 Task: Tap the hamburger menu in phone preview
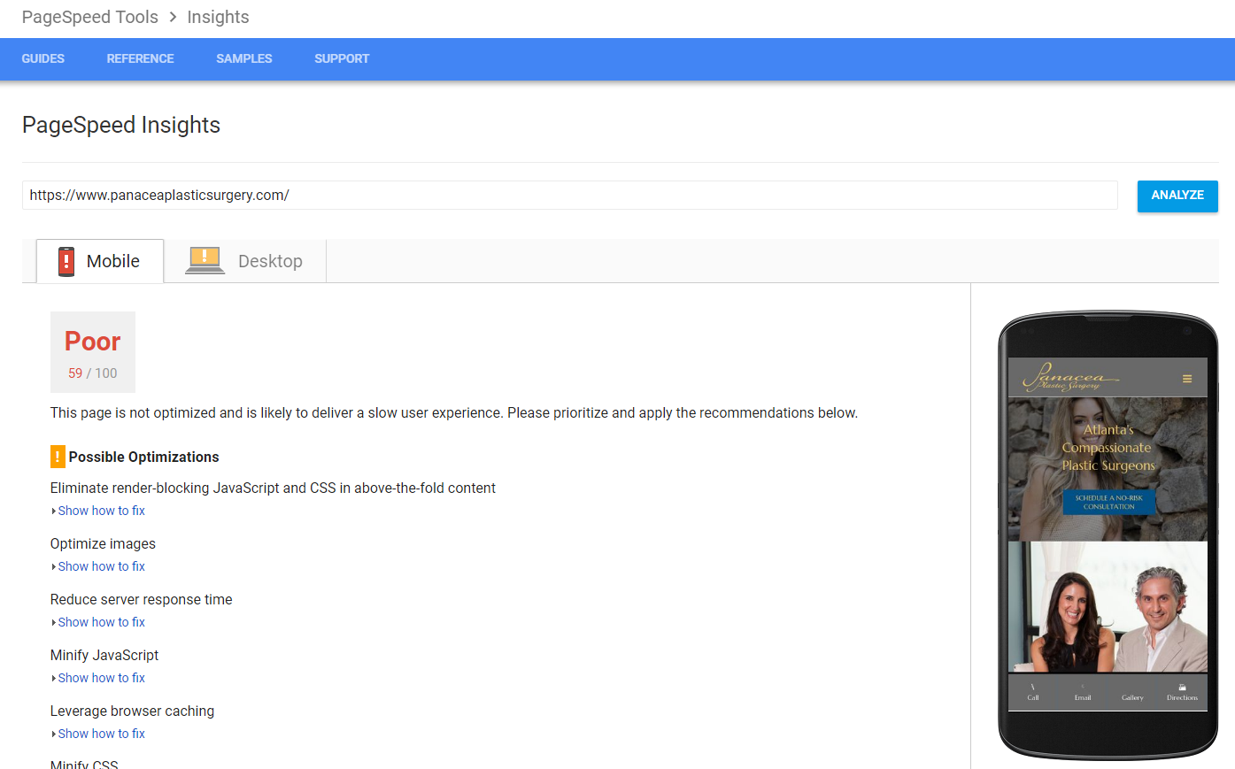click(x=1187, y=379)
